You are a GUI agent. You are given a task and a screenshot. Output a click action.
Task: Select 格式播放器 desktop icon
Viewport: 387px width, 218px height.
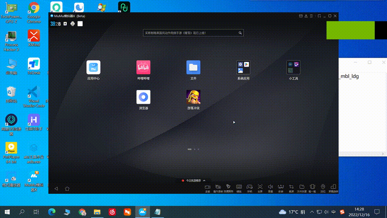(x=11, y=178)
